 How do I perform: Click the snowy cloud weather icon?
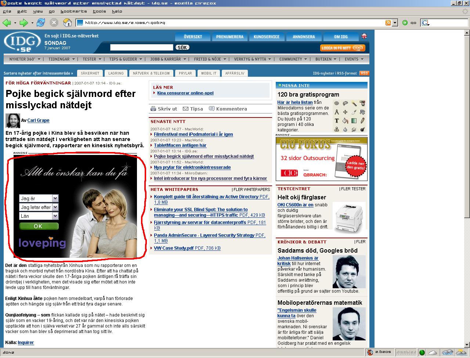(447, 352)
